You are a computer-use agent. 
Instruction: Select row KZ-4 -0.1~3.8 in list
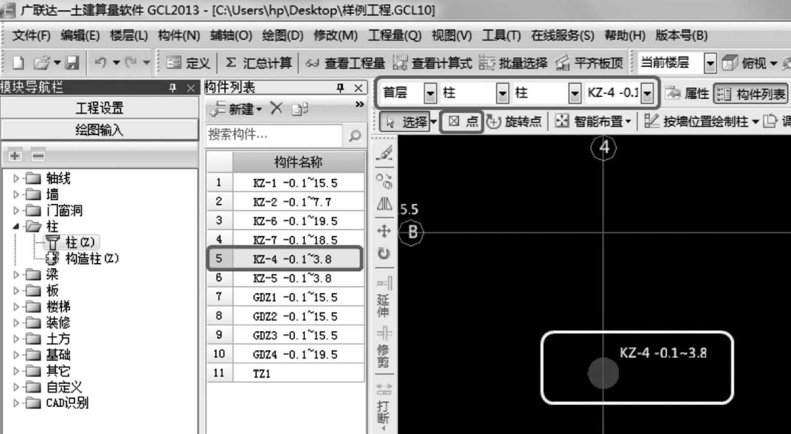point(285,259)
